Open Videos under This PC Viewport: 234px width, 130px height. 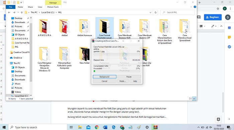tap(18, 92)
